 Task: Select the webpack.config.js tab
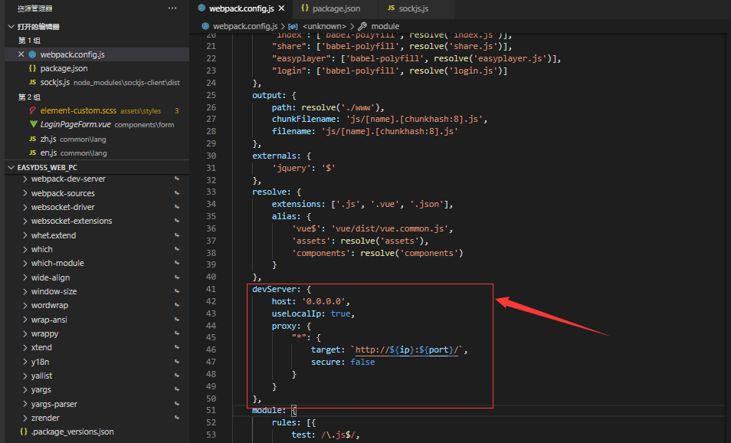pos(241,8)
